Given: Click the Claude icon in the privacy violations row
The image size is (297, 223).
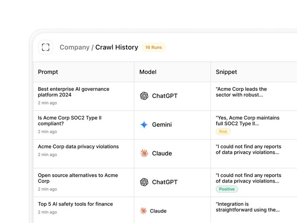Looking at the screenshot, I should point(144,153).
